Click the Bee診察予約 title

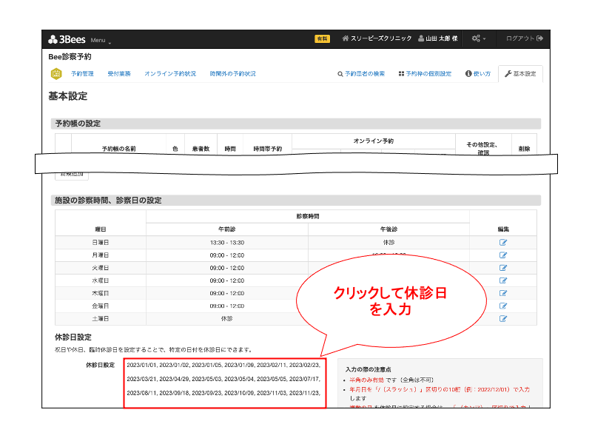(x=70, y=57)
